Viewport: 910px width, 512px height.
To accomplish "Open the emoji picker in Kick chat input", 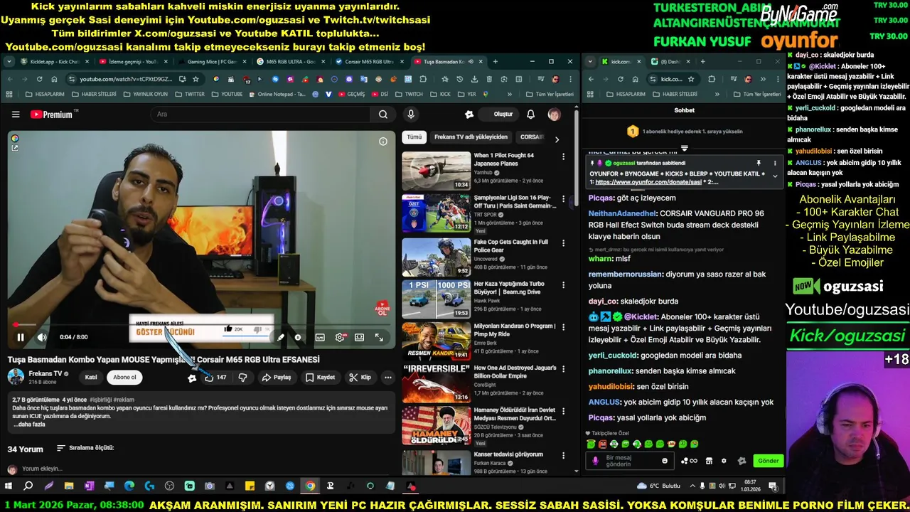I will (x=665, y=461).
